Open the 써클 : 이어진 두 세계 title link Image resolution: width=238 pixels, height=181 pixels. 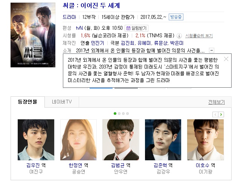[91, 6]
